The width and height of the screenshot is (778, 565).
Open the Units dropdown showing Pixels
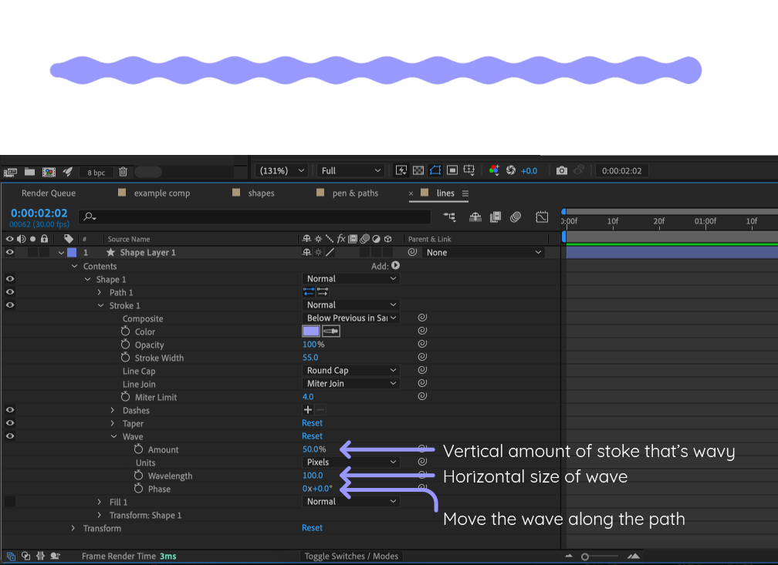coord(351,462)
